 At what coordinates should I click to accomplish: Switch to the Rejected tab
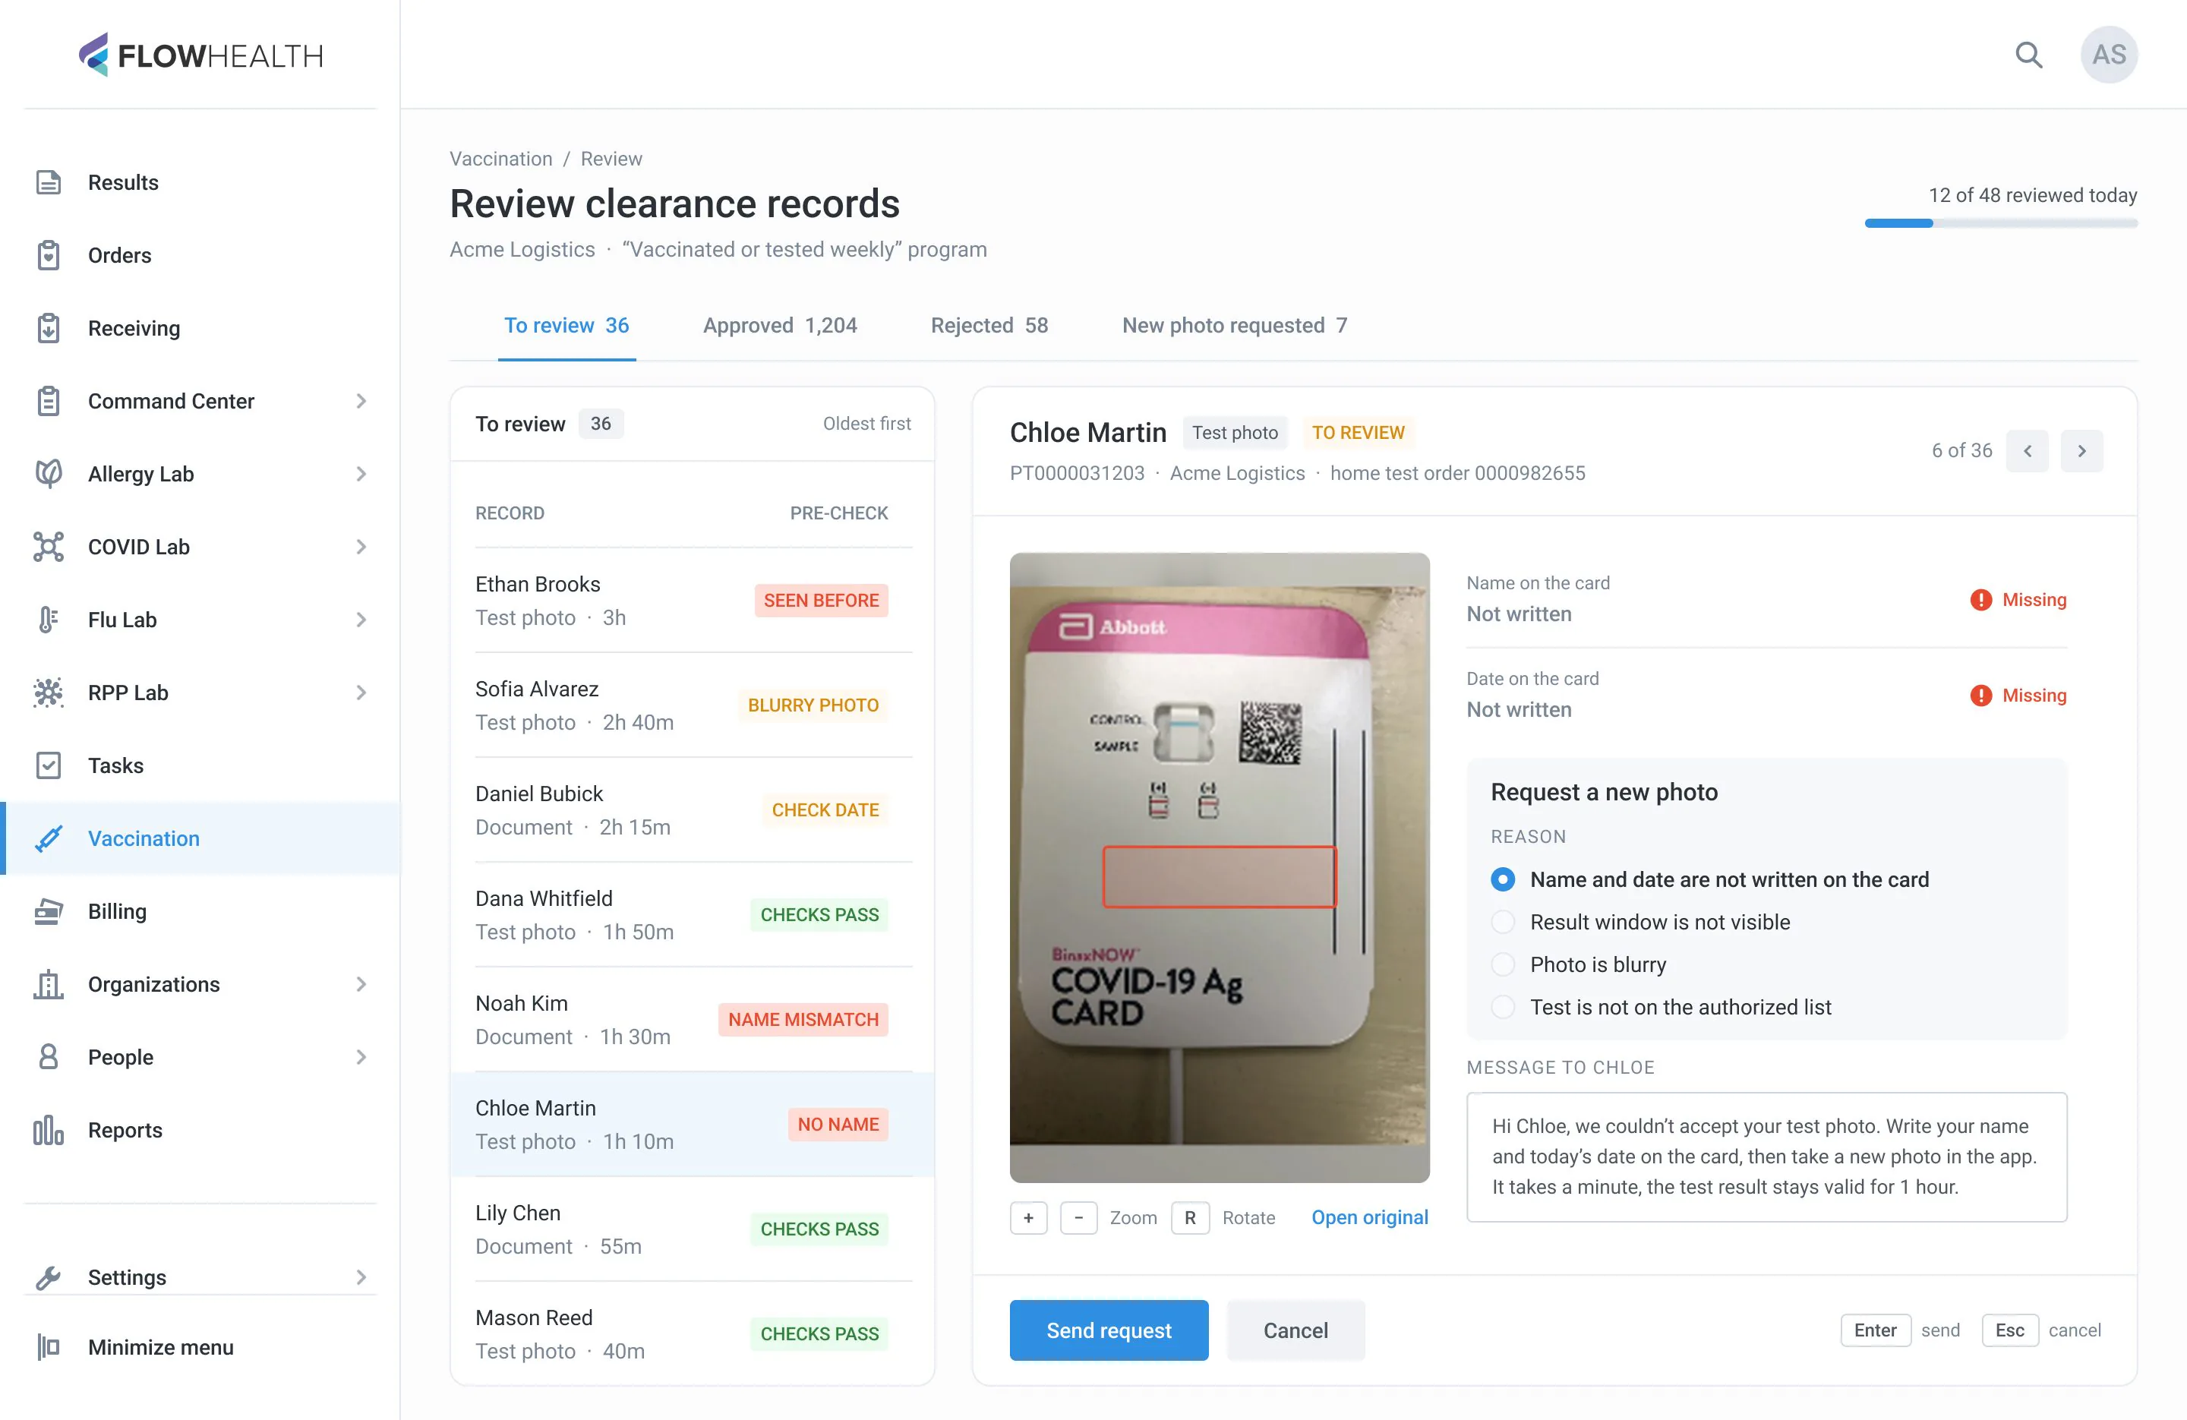989,325
